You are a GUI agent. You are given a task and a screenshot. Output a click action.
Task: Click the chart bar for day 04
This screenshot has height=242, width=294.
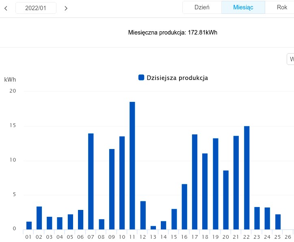(x=60, y=223)
